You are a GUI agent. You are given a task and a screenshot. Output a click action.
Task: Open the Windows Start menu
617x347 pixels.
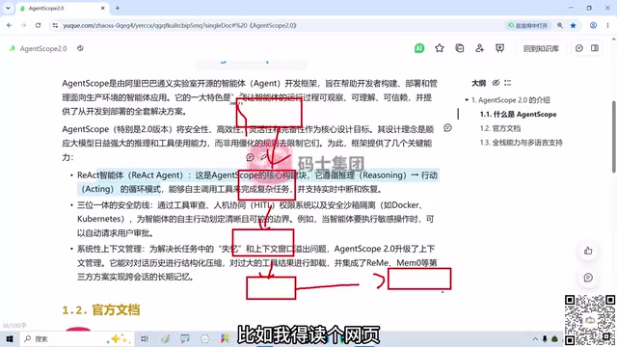10,338
